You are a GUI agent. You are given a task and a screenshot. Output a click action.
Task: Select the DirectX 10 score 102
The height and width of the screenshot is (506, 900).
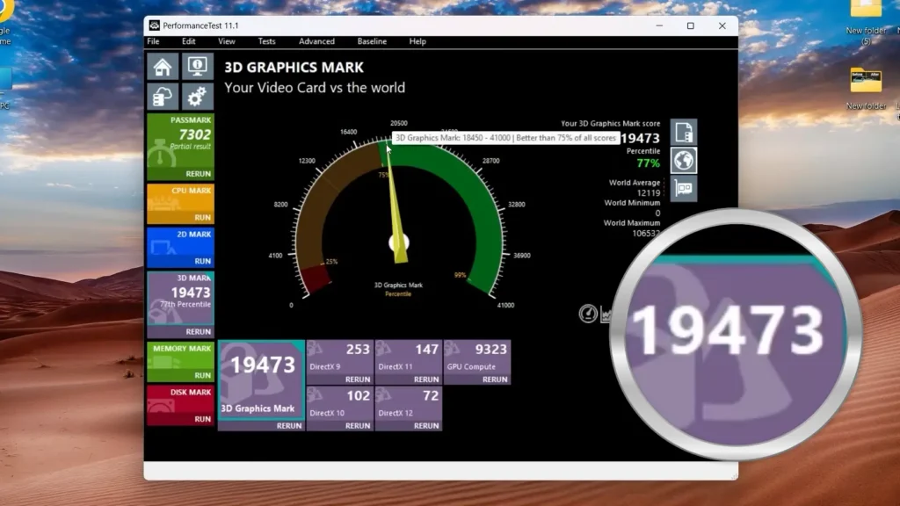358,396
